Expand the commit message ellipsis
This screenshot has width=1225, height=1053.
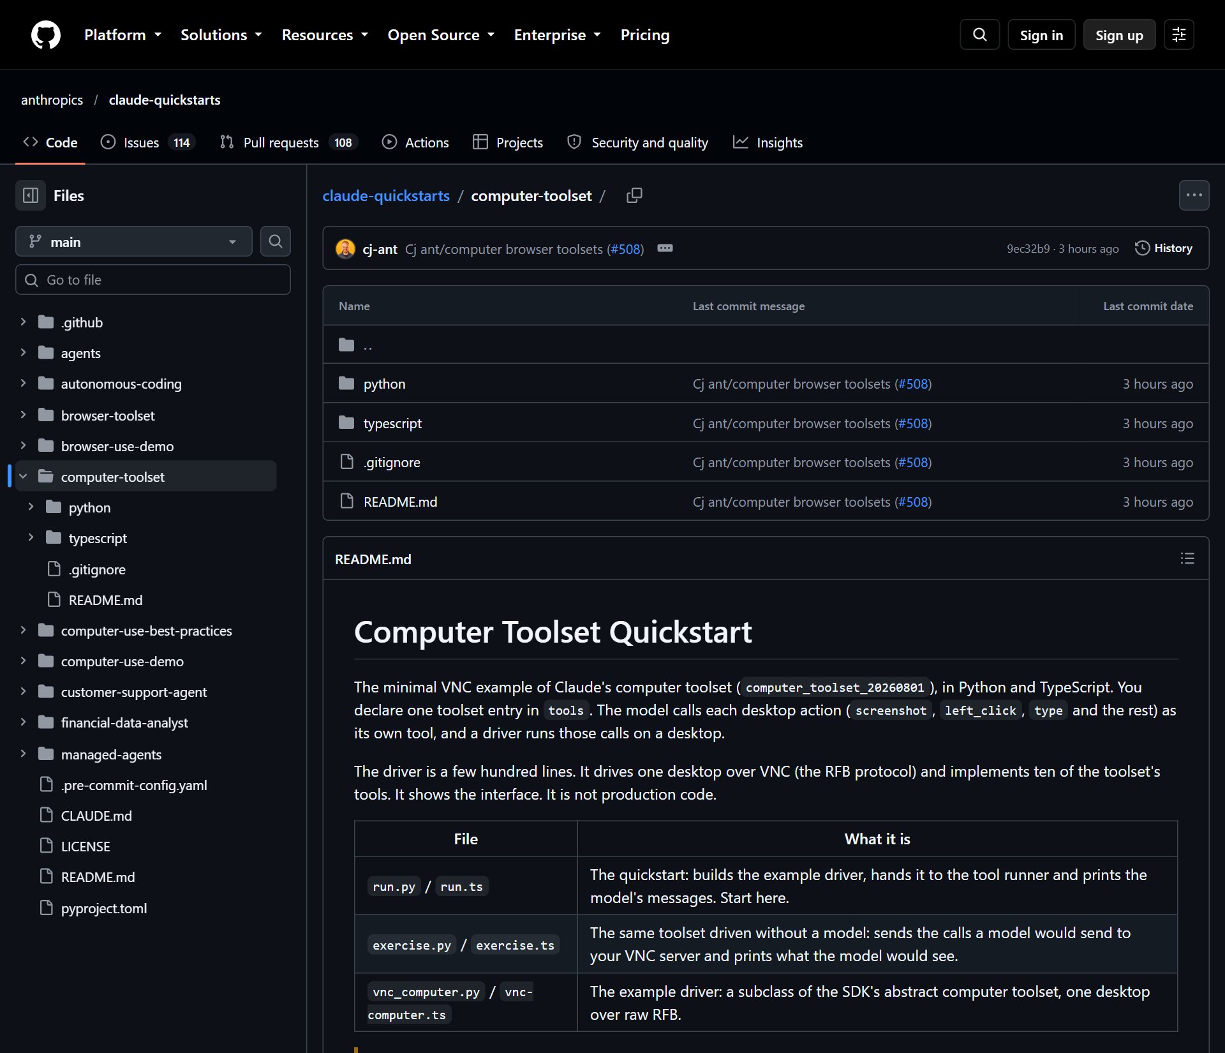tap(665, 248)
